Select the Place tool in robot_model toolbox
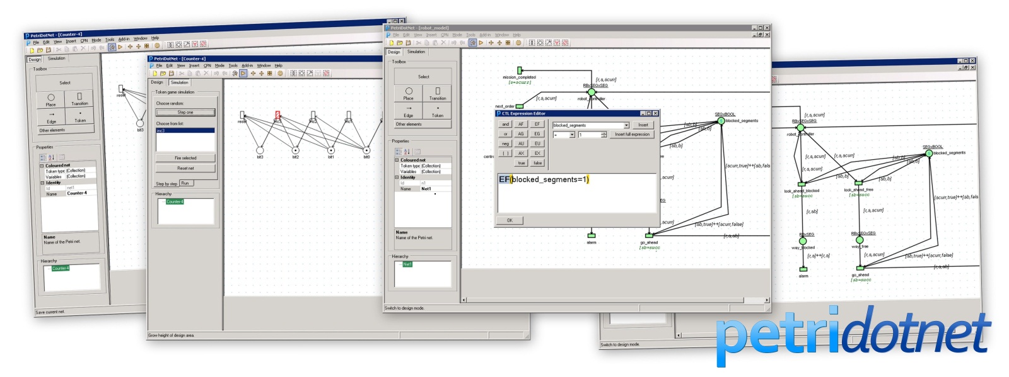The image size is (1009, 377). point(409,94)
